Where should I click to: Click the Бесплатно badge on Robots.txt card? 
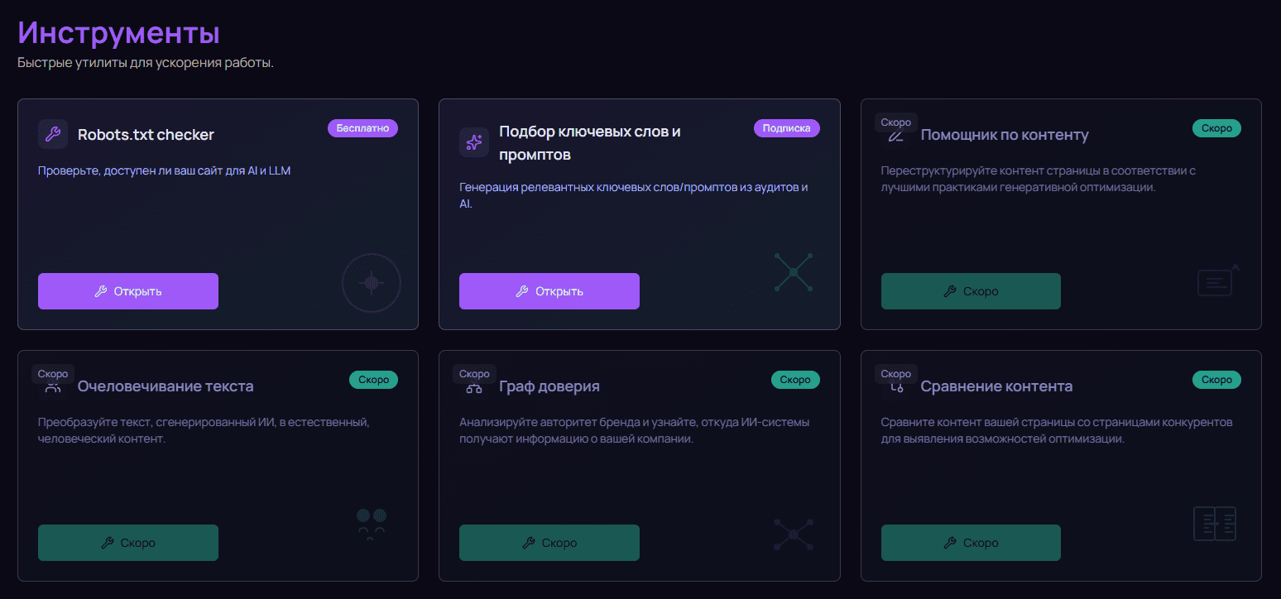pos(362,128)
